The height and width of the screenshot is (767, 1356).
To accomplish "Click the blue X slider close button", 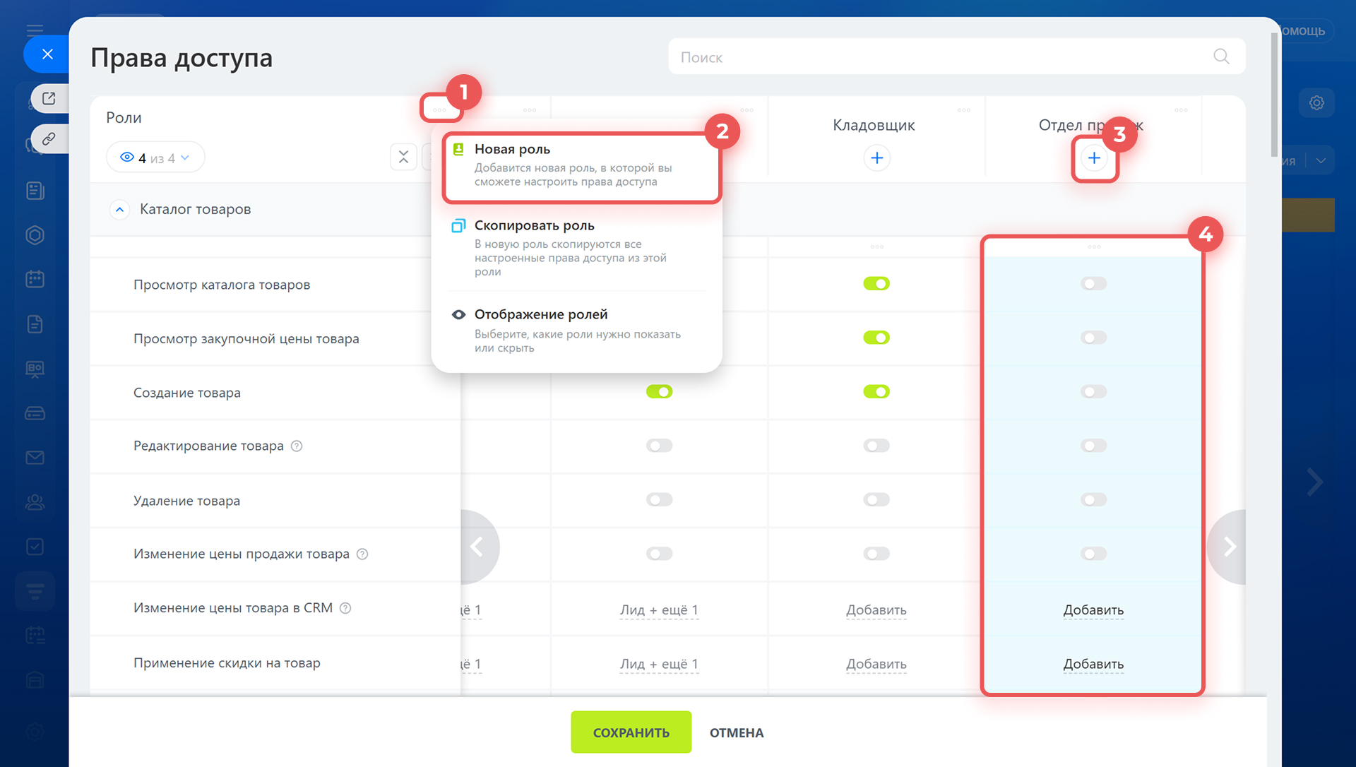I will pyautogui.click(x=47, y=54).
